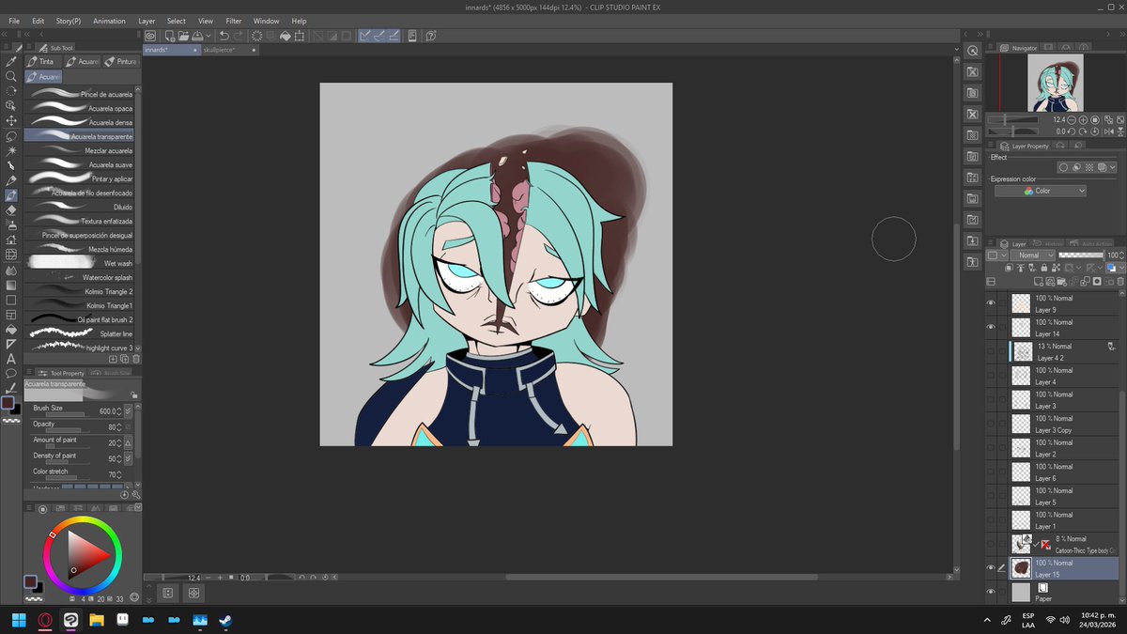This screenshot has width=1127, height=634.
Task: Open the blending mode Normal dropdown
Action: coord(1033,255)
